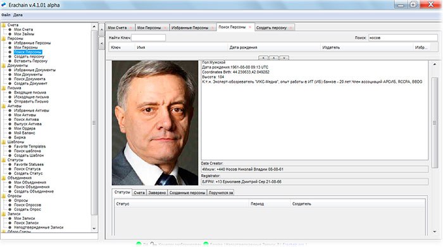The width and height of the screenshot is (443, 247).
Task: Switch to the Мои Счета tab
Action: tap(117, 28)
